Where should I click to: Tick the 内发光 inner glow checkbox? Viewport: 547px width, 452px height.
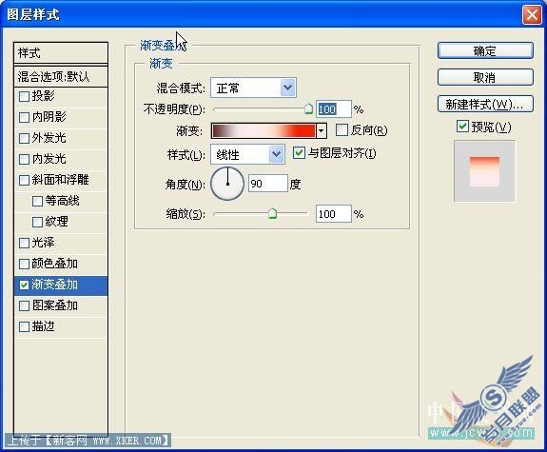pyautogui.click(x=24, y=160)
